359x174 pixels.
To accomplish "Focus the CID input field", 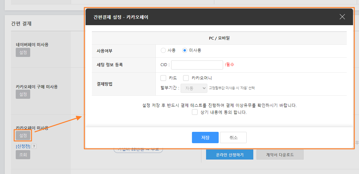I will [x=197, y=65].
